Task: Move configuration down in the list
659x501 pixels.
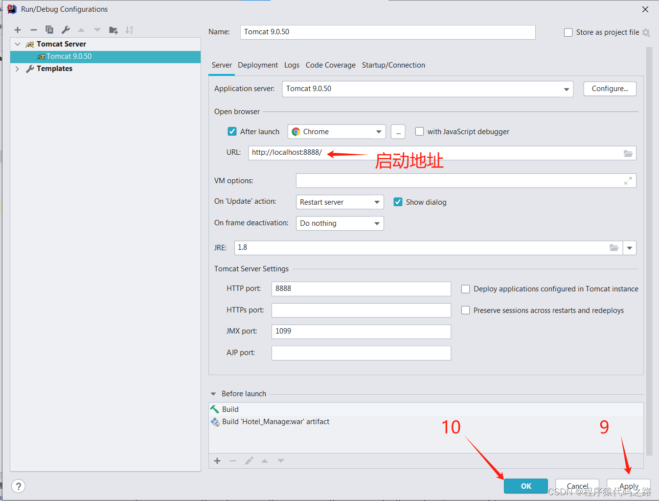Action: pyautogui.click(x=97, y=30)
